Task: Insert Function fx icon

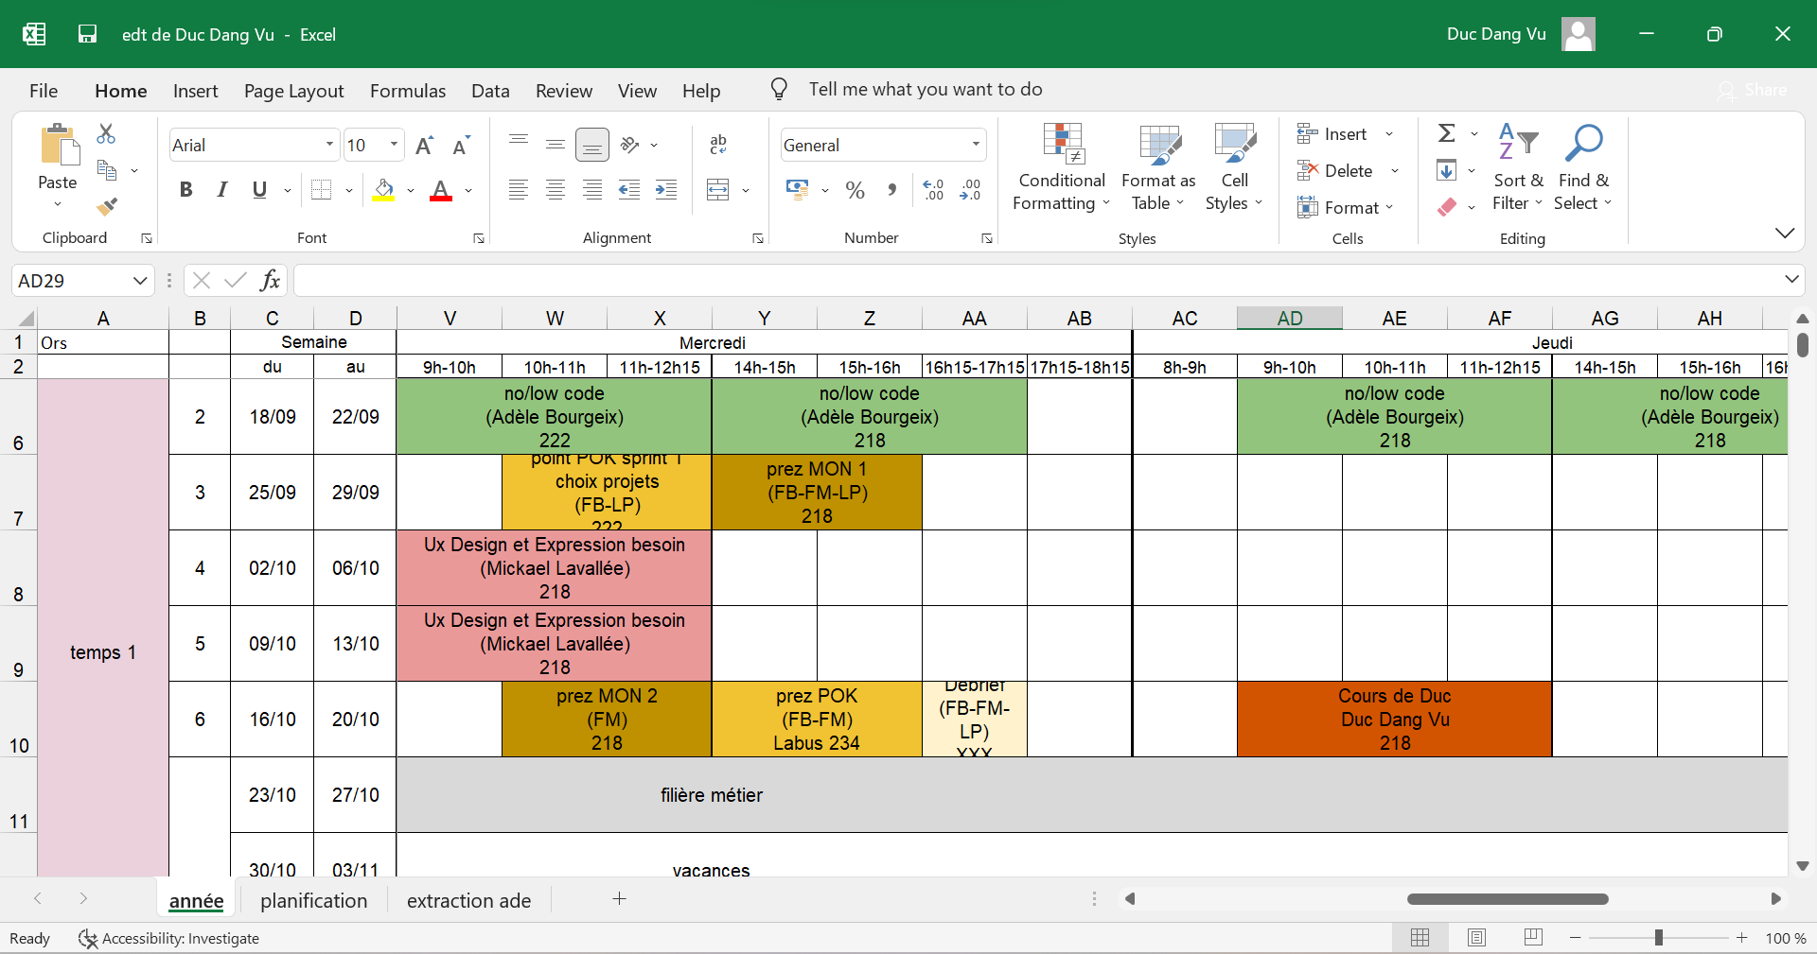Action: [270, 280]
